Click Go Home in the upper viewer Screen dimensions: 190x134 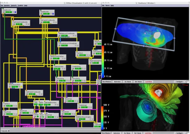coord(128,82)
